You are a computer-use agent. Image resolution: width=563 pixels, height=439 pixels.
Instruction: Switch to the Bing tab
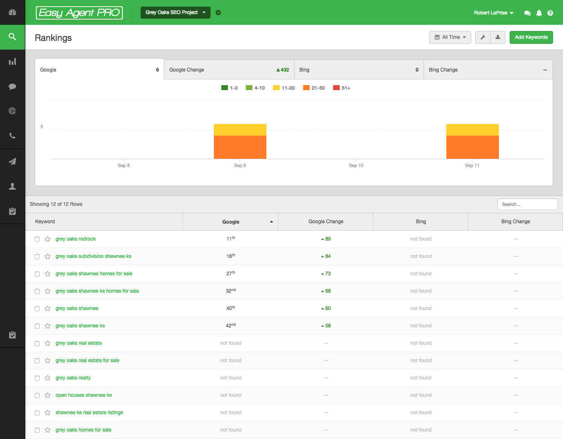click(359, 69)
